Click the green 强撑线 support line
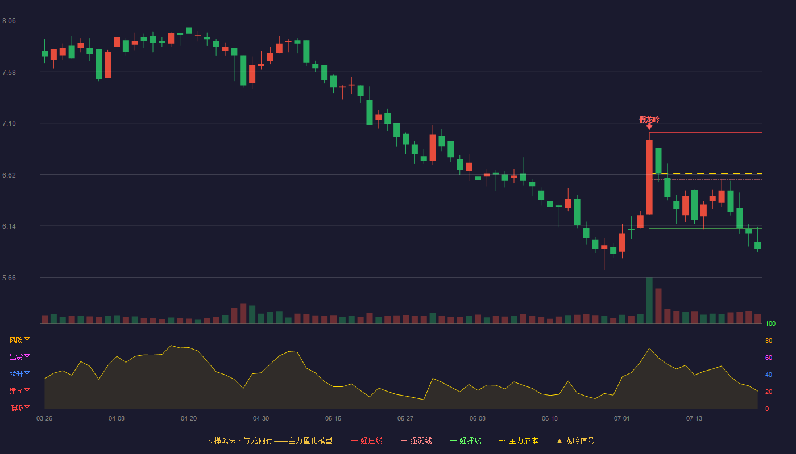The image size is (796, 454). pyautogui.click(x=706, y=228)
